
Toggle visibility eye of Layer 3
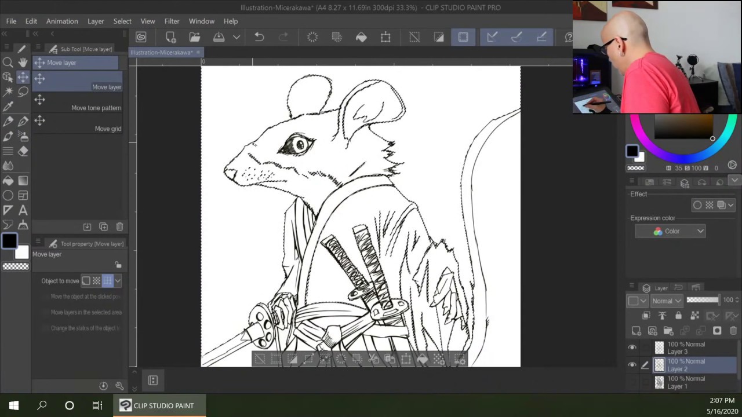point(632,348)
